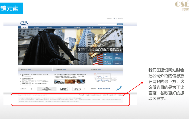Click the product images strip thumbnail
The image size is (189, 119).
pyautogui.click(x=70, y=81)
